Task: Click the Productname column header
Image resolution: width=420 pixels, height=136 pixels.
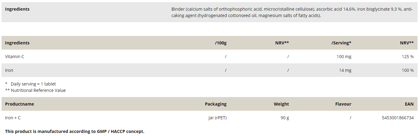Action: point(20,104)
